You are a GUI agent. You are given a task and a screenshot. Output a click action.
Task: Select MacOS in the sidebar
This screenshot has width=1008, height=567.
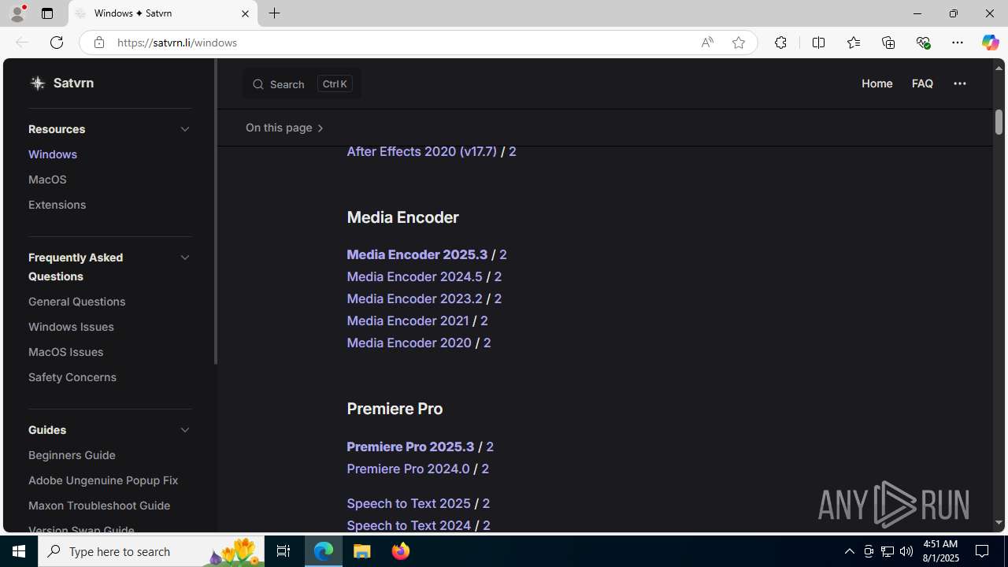tap(47, 180)
